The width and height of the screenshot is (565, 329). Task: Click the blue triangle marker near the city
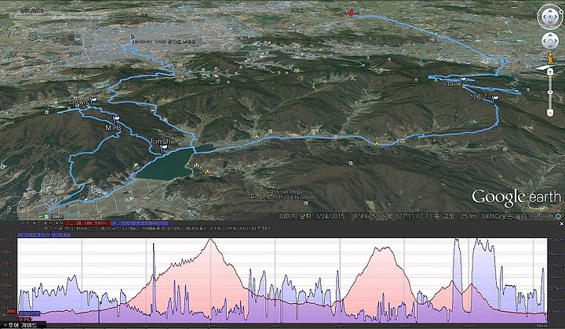pos(133,37)
